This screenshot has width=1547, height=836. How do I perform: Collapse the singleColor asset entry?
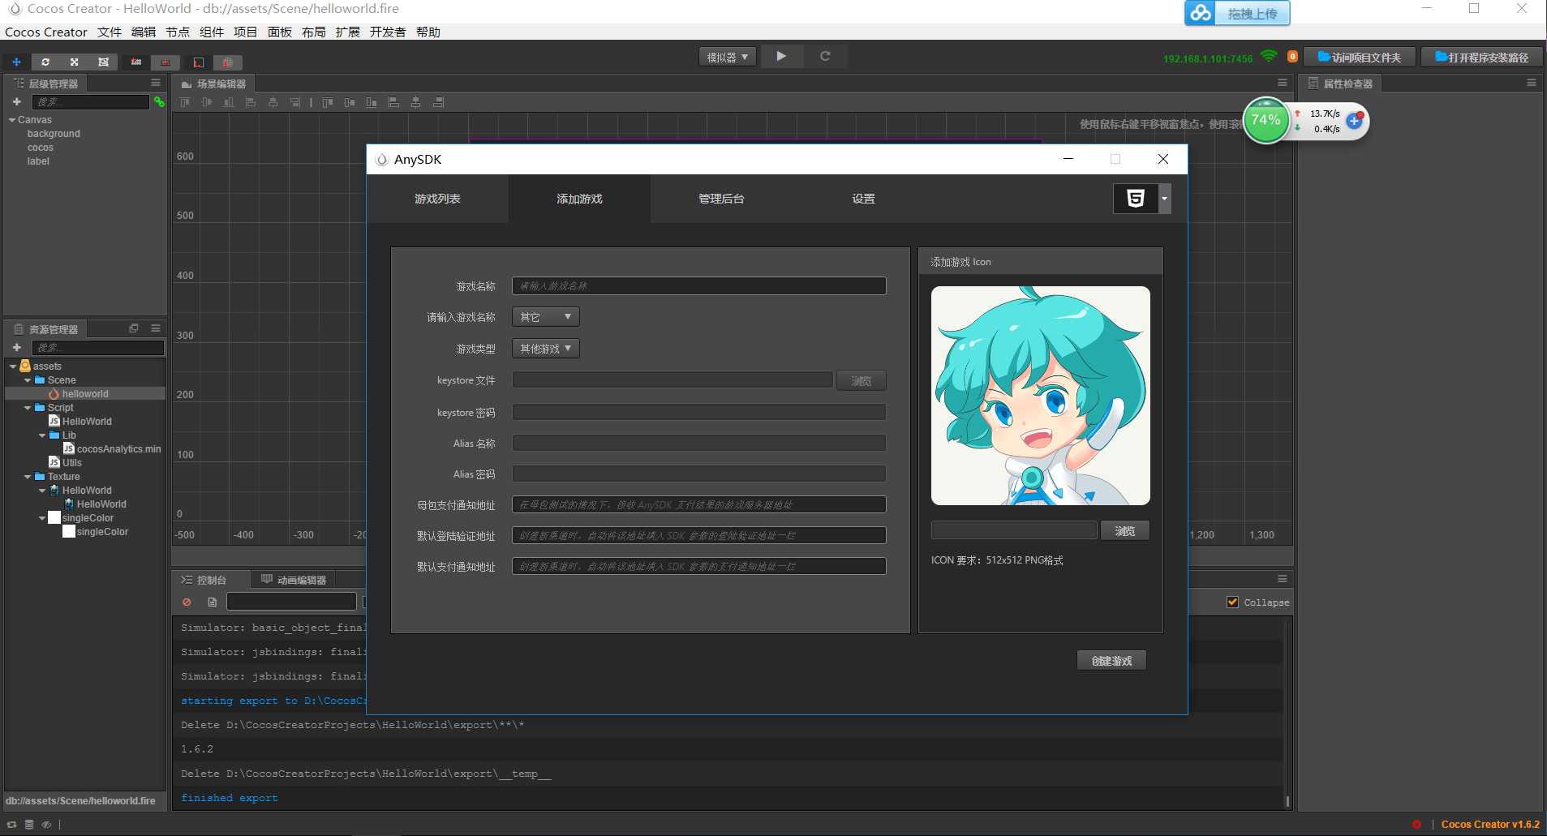point(42,518)
